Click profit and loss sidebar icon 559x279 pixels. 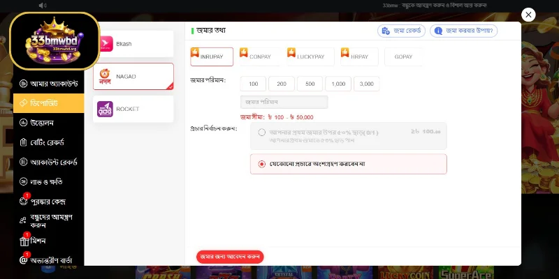click(x=24, y=181)
